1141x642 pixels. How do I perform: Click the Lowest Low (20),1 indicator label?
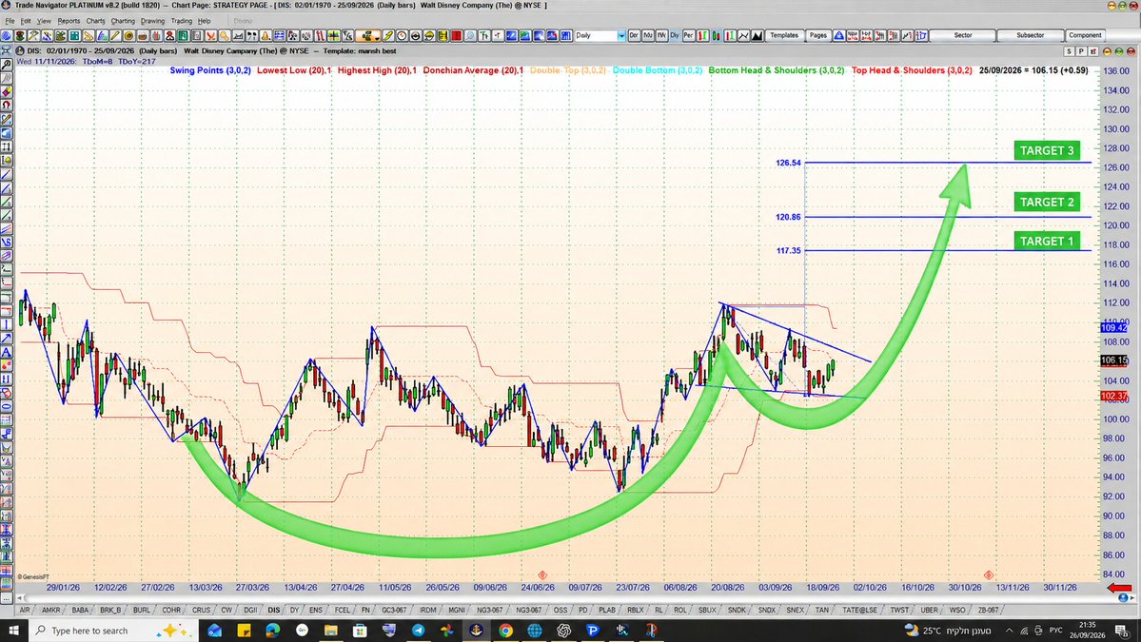point(294,70)
